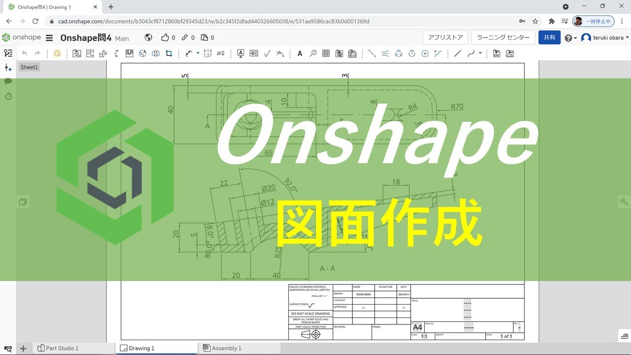
Task: Select the Datum tool
Action: coord(241,53)
